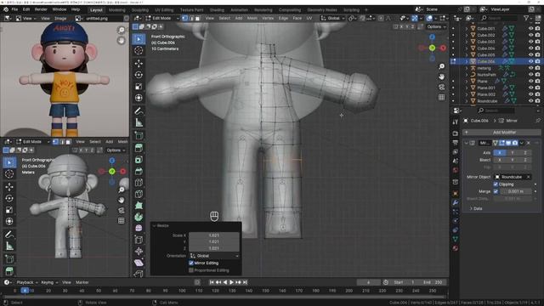The image size is (544, 306).
Task: Open the Vertex menu in main viewport
Action: point(268,18)
